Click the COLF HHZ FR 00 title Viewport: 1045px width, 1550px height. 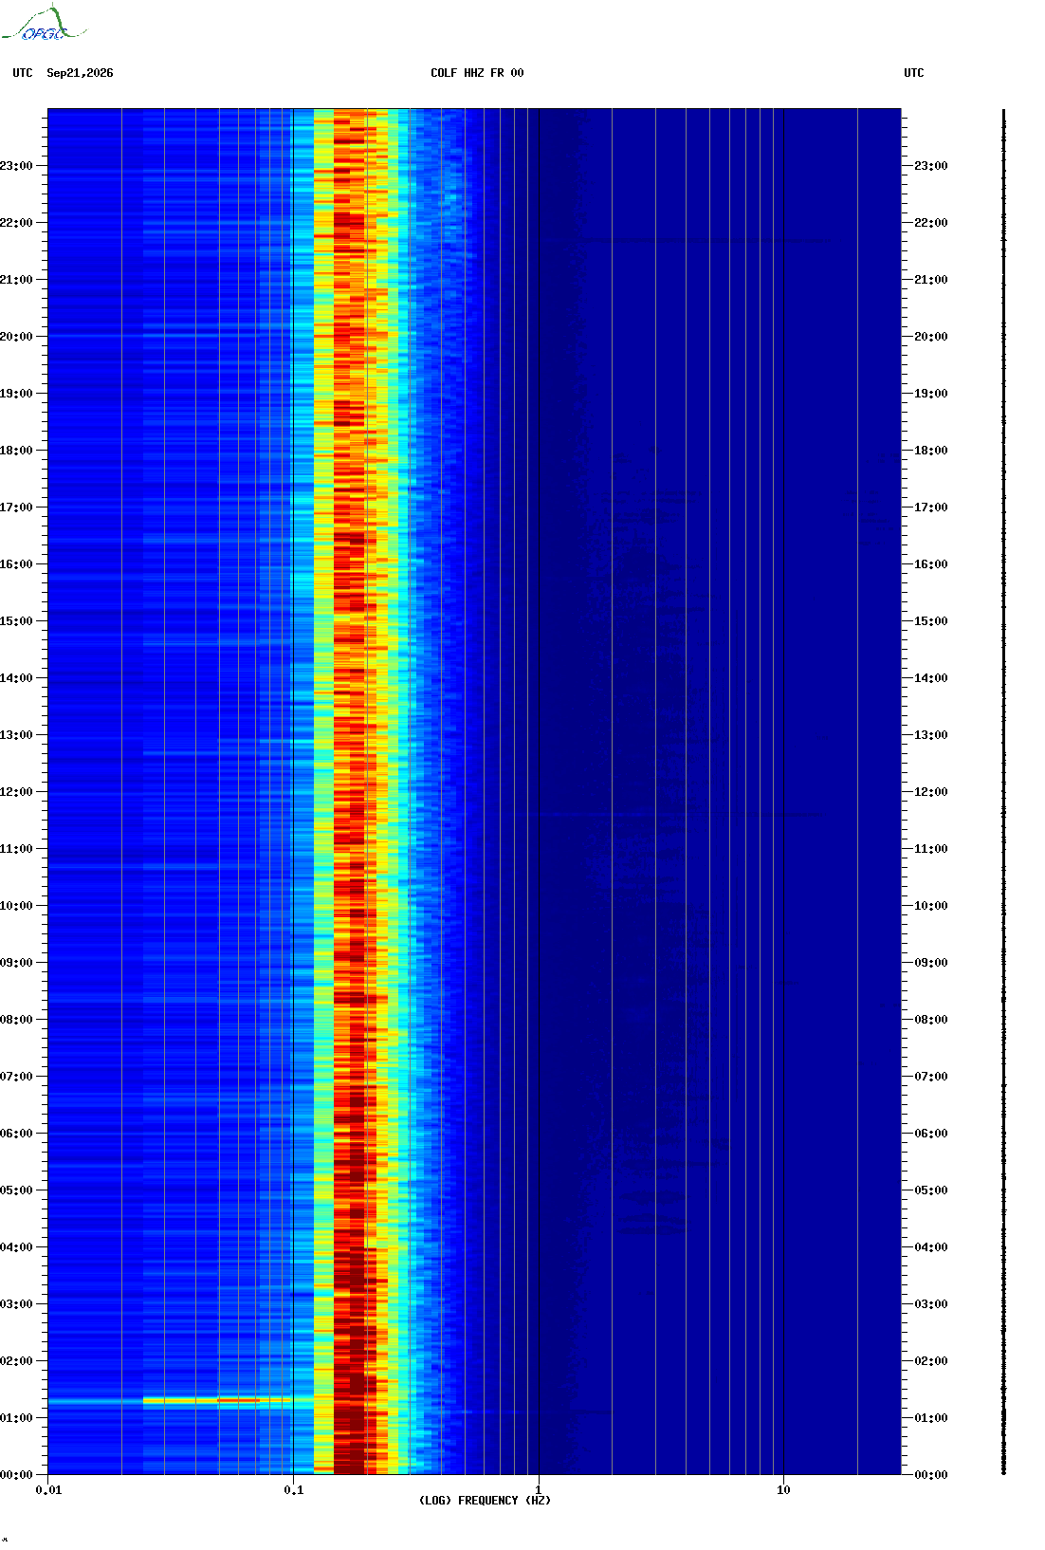pyautogui.click(x=477, y=73)
